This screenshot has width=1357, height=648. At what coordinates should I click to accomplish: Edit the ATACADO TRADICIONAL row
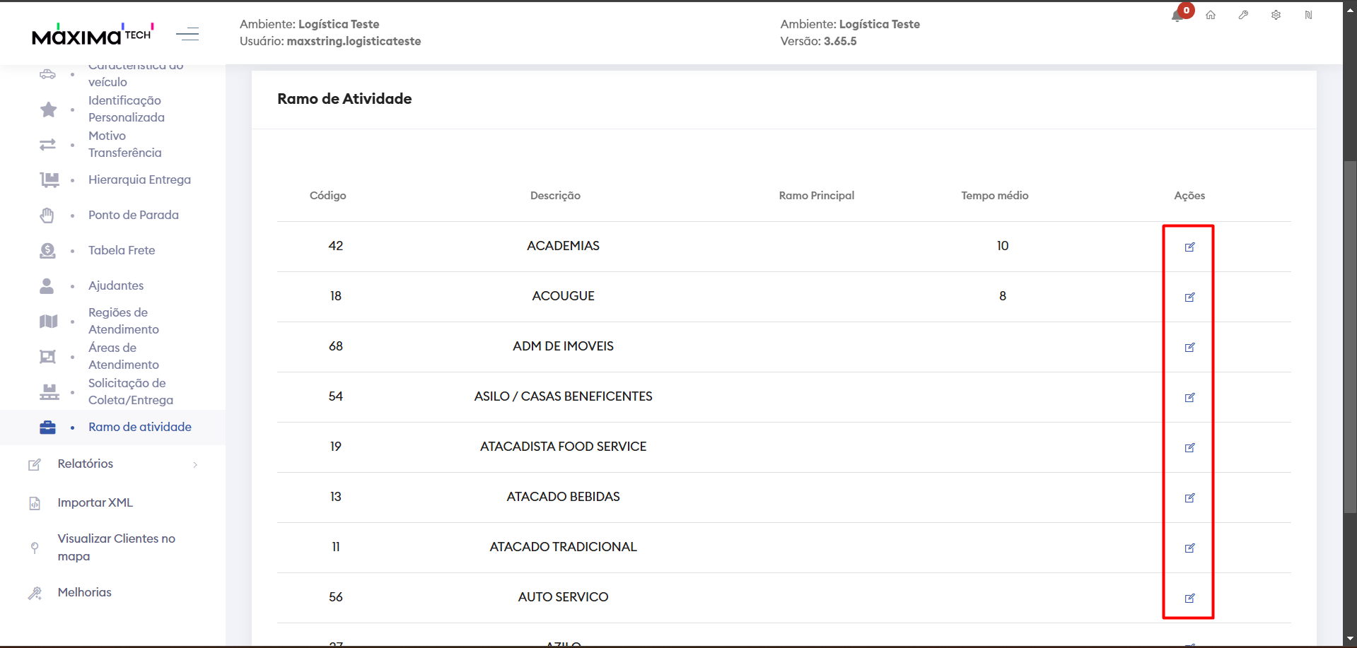click(1189, 548)
